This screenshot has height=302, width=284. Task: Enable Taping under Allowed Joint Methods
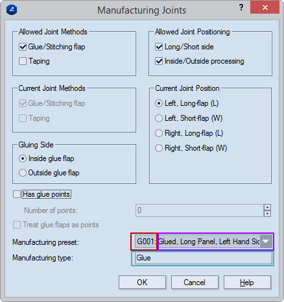point(23,61)
